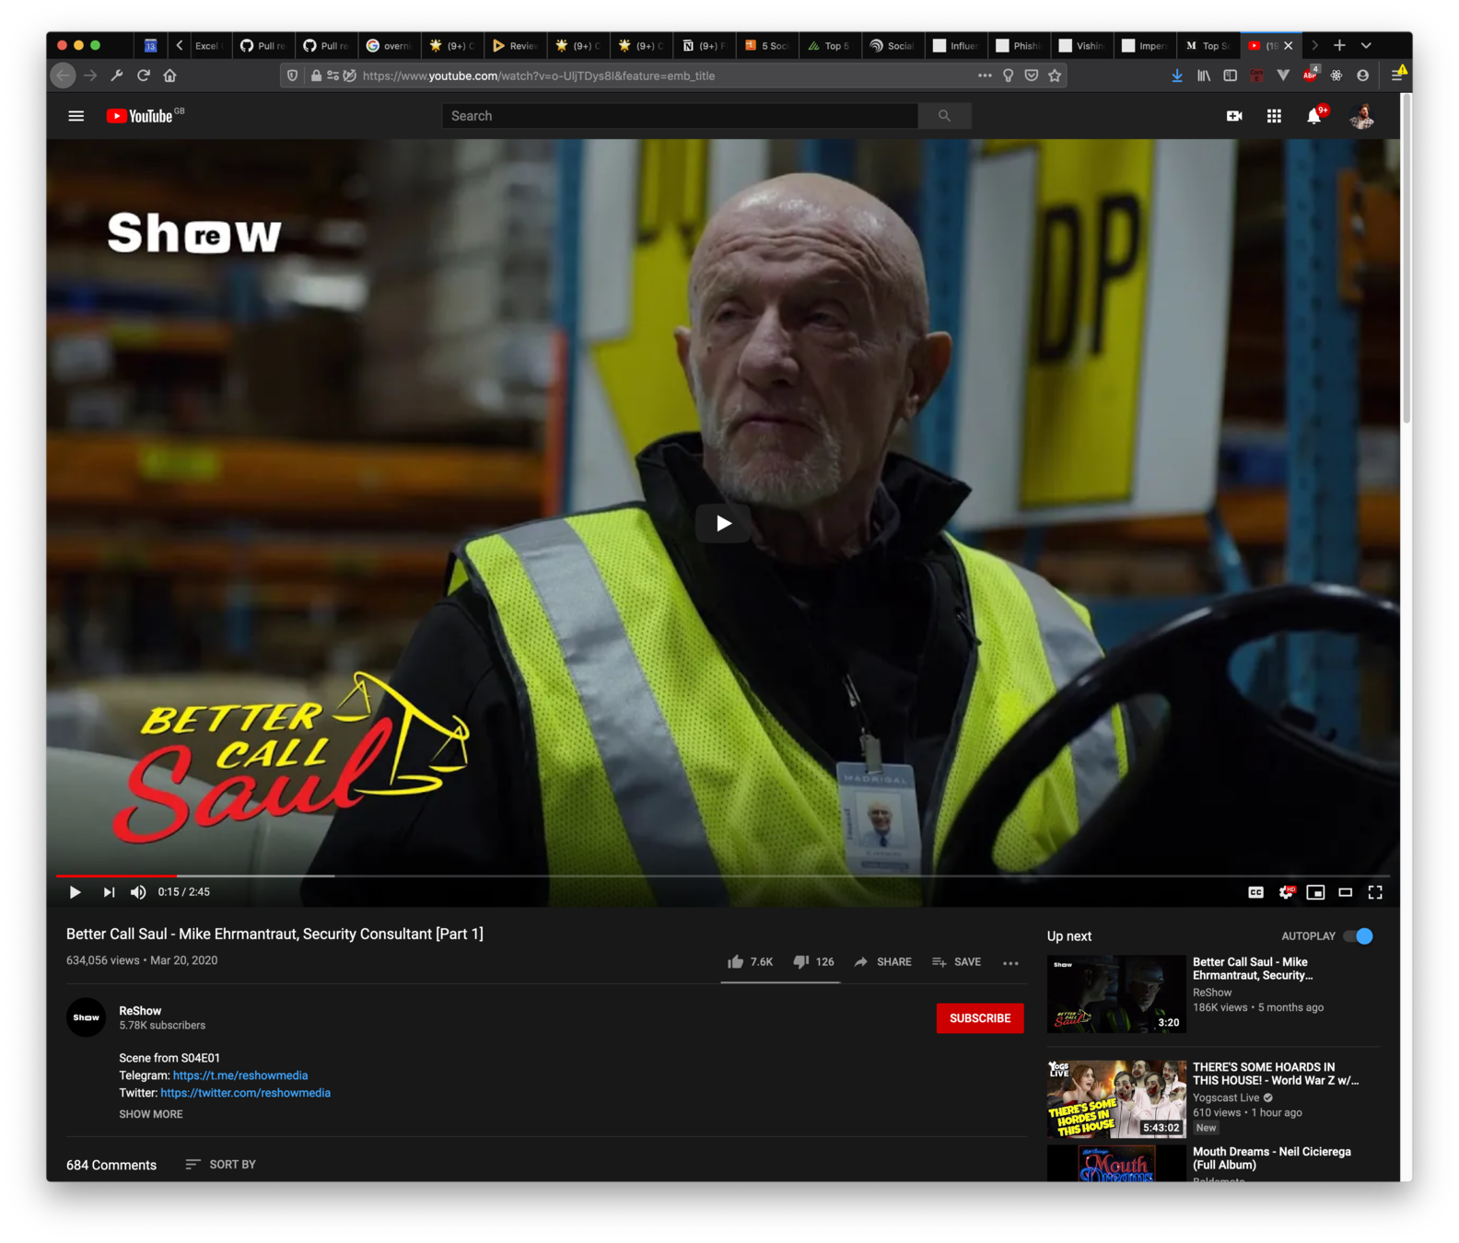
Task: Click the large play button on video
Action: pos(723,524)
